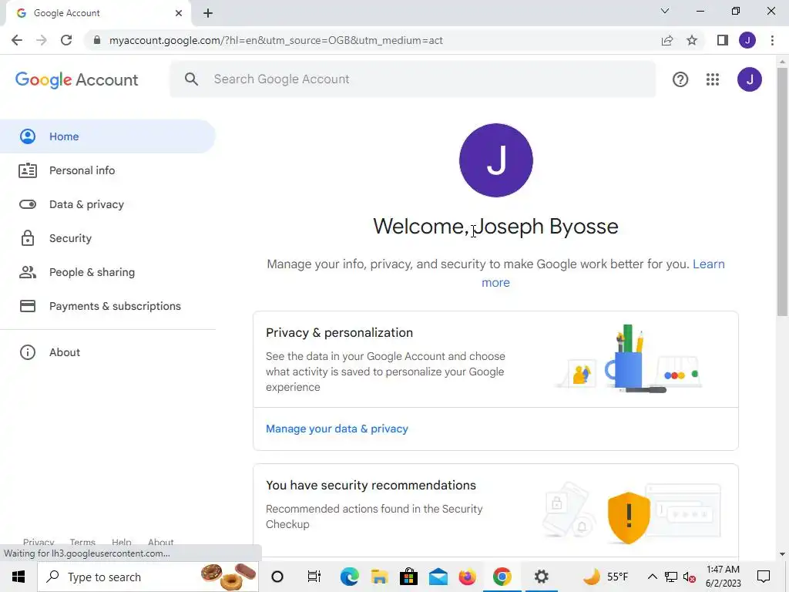Click the scrollbar down arrow
Image resolution: width=789 pixels, height=592 pixels.
782,553
